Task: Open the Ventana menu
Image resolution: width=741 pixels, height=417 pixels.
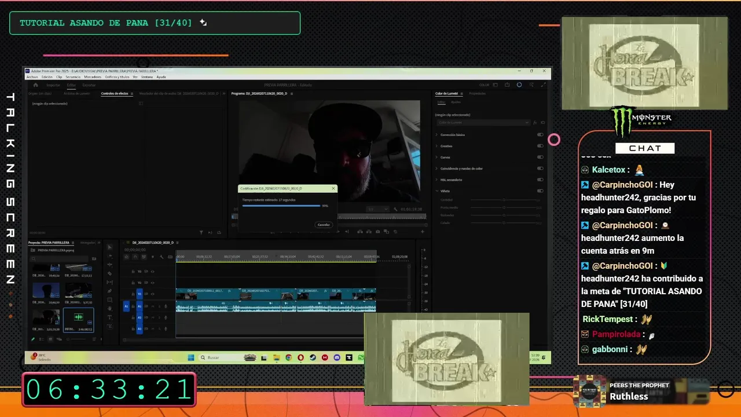Action: 147,77
